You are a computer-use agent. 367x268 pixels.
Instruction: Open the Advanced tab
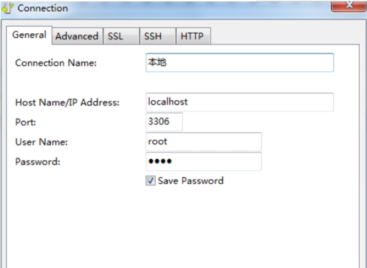click(77, 36)
